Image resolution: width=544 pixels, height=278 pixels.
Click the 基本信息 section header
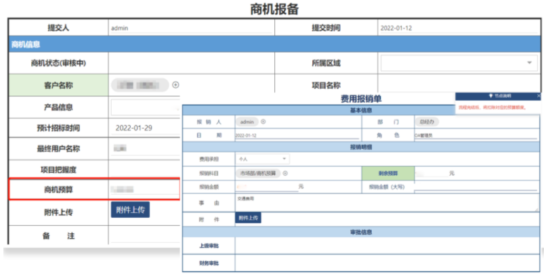click(361, 110)
